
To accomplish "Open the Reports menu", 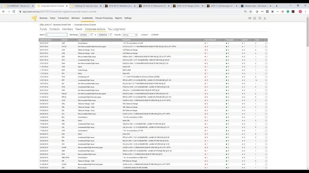I will click(118, 18).
